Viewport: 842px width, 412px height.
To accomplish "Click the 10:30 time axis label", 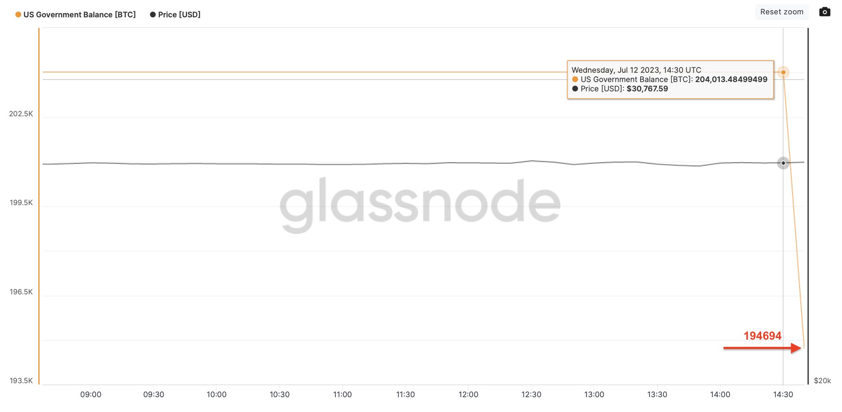I will pos(280,395).
